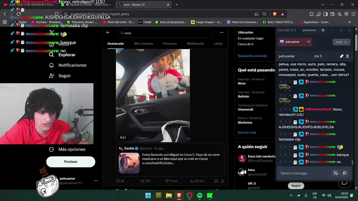Switch to the Destacado tab
The height and width of the screenshot is (201, 358).
116,44
